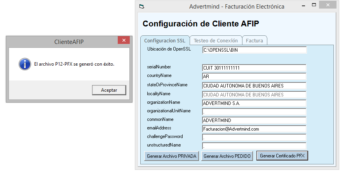Click the blue information icon in dialog
The height and width of the screenshot is (171, 340).
pos(25,64)
